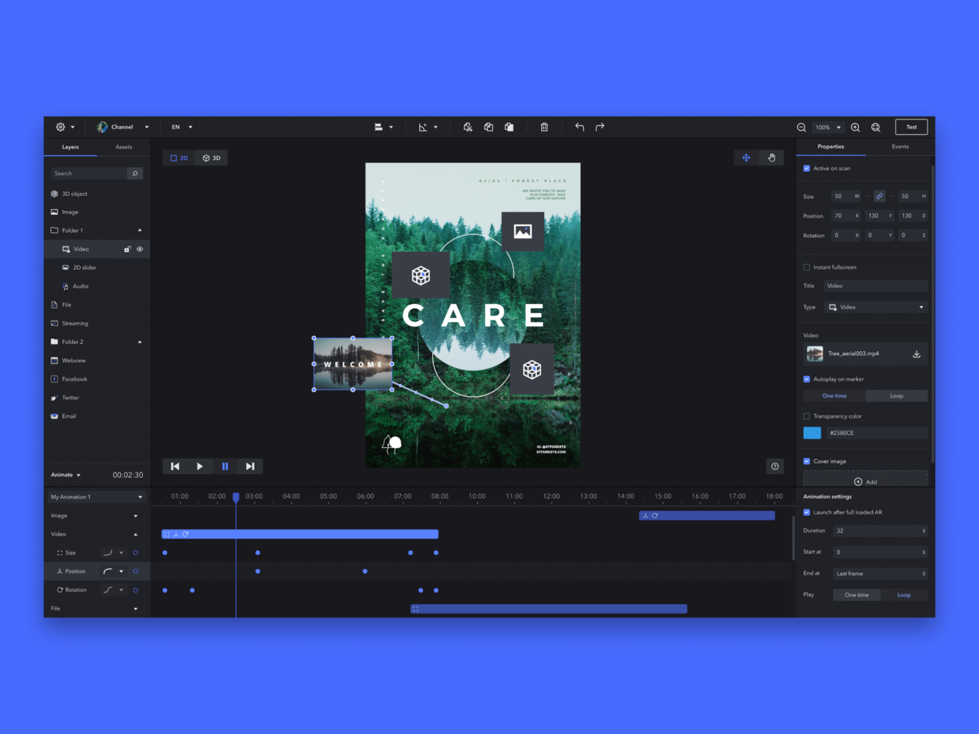
Task: Pause the animation
Action: point(225,467)
